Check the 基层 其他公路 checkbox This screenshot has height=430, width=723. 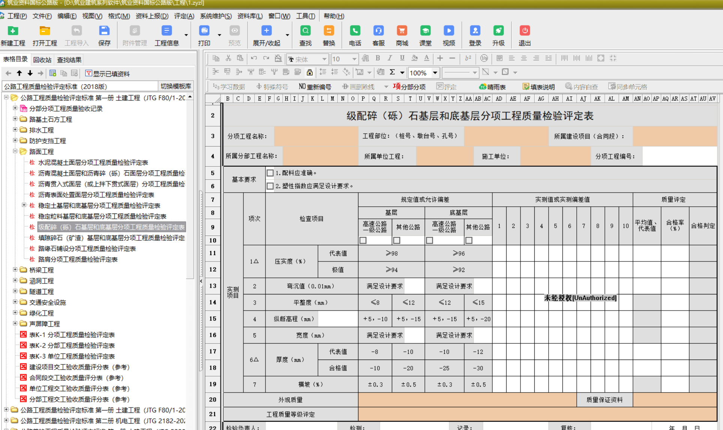397,240
